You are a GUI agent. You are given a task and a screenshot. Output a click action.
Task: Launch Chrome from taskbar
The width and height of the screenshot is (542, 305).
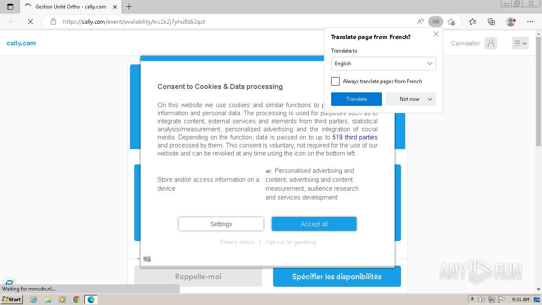pyautogui.click(x=77, y=299)
